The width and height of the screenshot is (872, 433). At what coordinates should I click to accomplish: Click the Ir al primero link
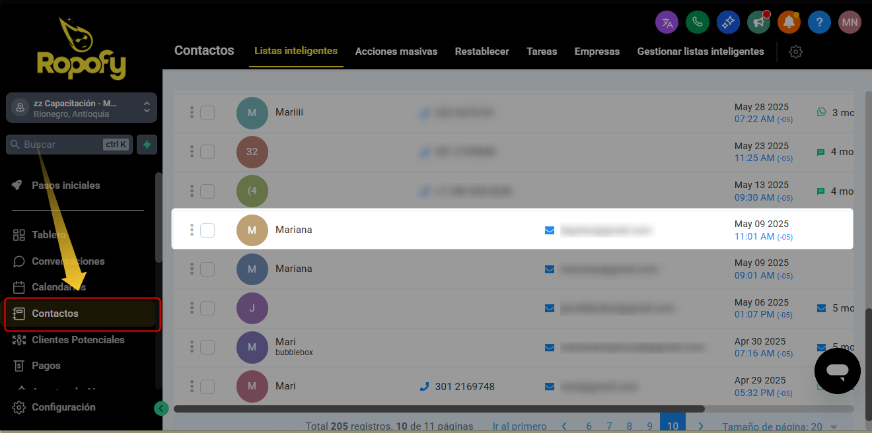tap(519, 426)
